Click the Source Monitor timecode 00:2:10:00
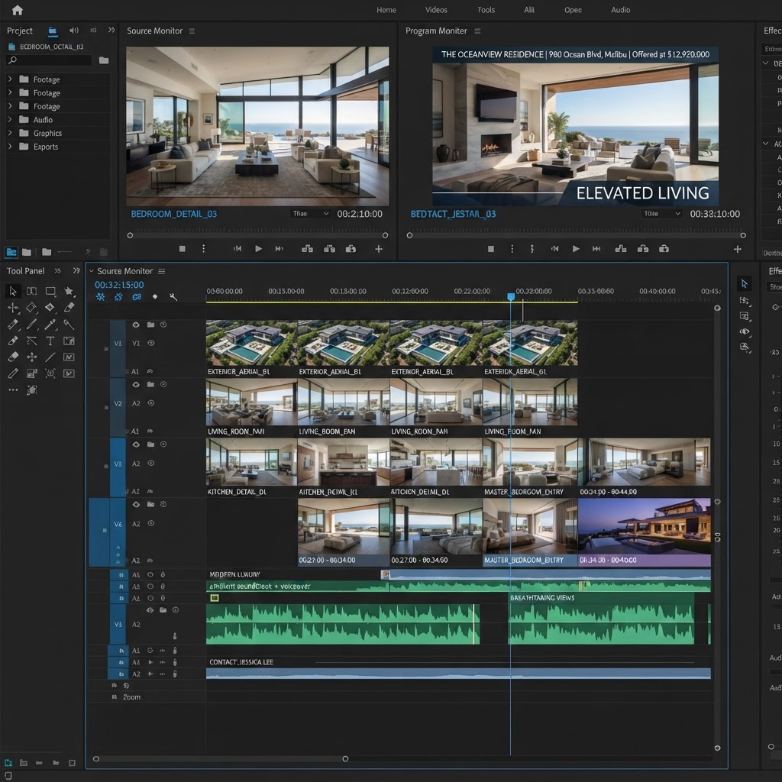The width and height of the screenshot is (782, 782). 360,214
